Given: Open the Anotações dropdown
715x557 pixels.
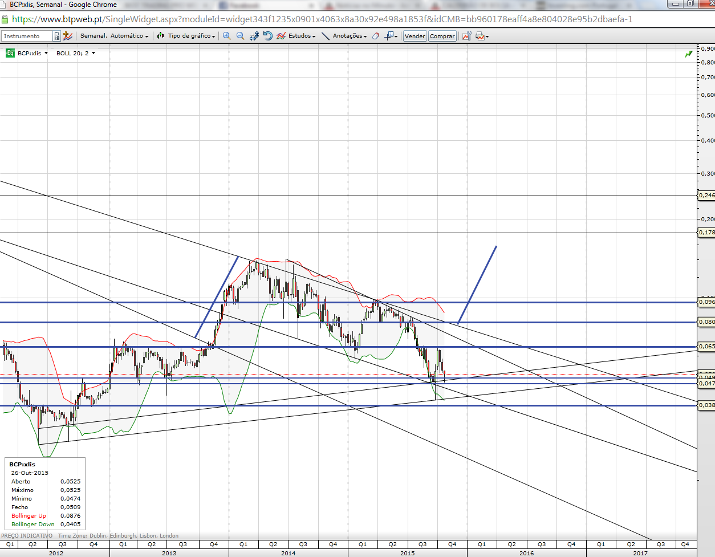Looking at the screenshot, I should pyautogui.click(x=350, y=36).
